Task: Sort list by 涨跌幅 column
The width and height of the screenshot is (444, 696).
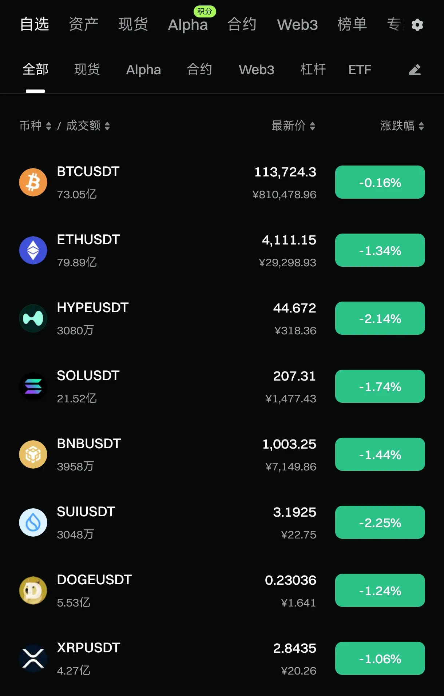Action: (402, 126)
